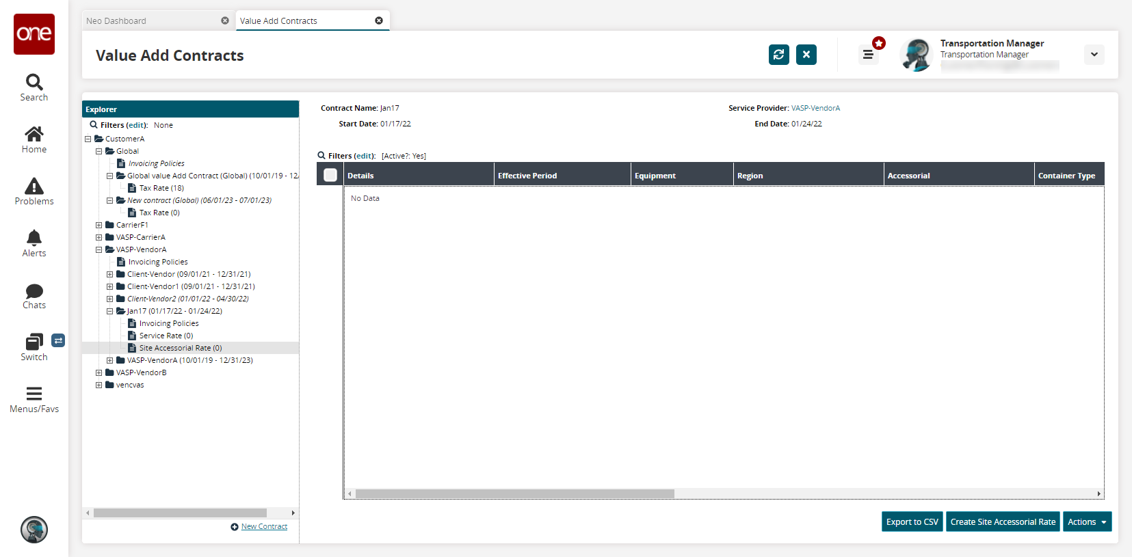Click the Container Type column header
The height and width of the screenshot is (557, 1132).
click(x=1070, y=175)
